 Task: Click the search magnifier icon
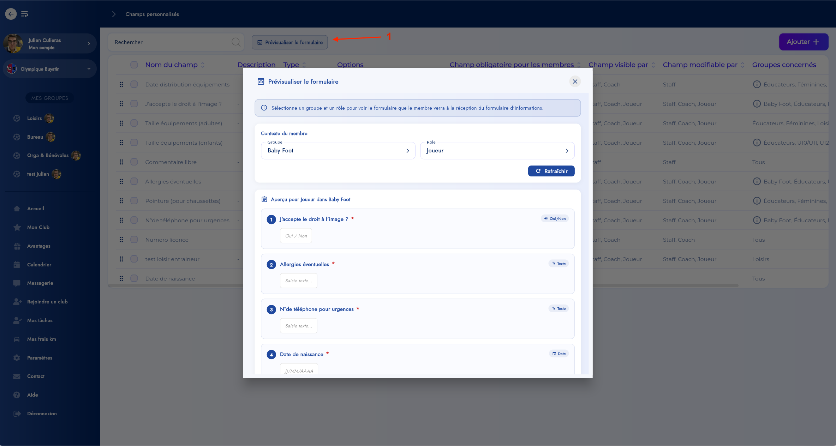coord(236,42)
